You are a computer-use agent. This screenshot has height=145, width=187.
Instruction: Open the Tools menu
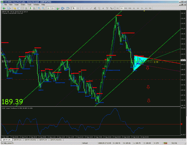(x=29, y=5)
